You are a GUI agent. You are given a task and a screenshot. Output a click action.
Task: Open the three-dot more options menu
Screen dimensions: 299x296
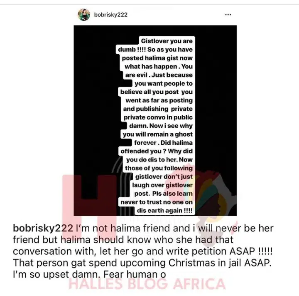pyautogui.click(x=228, y=15)
